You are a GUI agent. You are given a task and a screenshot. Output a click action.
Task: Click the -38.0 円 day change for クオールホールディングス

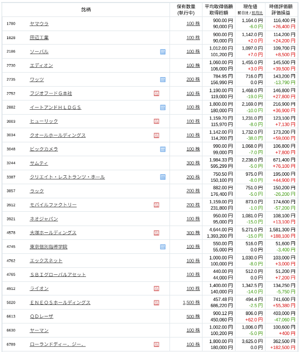(x=254, y=138)
